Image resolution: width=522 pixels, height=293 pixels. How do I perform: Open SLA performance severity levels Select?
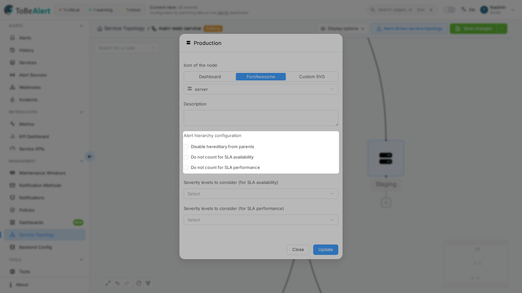click(x=261, y=220)
